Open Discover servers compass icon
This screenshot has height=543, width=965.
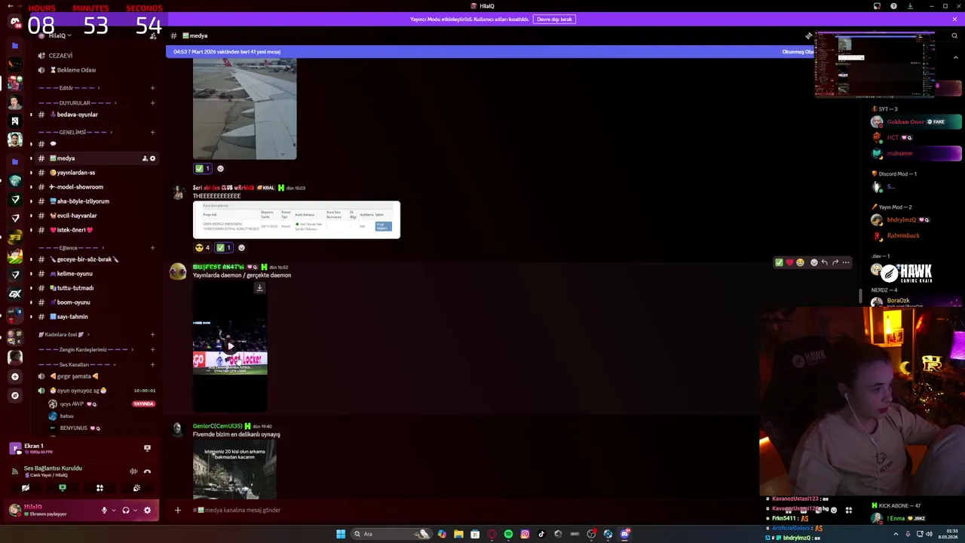pyautogui.click(x=15, y=395)
